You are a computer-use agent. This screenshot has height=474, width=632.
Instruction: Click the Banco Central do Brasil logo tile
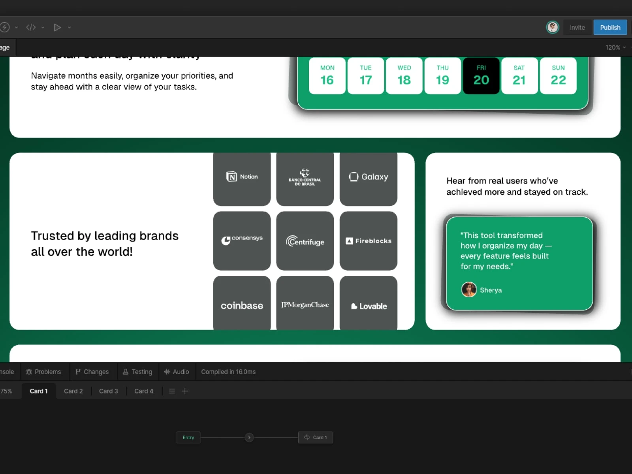click(305, 179)
